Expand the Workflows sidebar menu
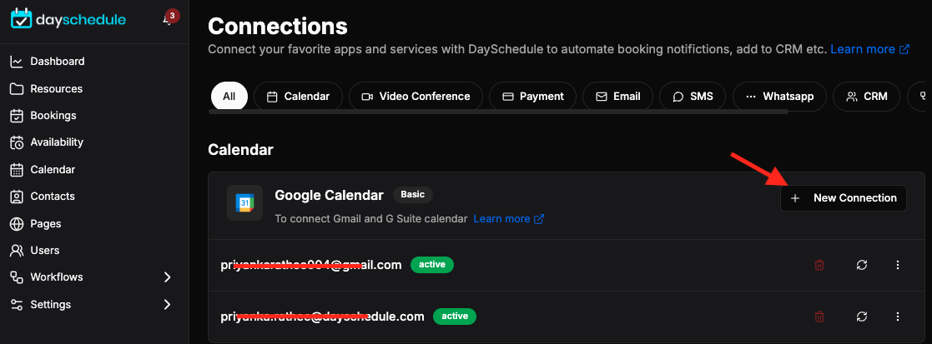 coord(168,277)
